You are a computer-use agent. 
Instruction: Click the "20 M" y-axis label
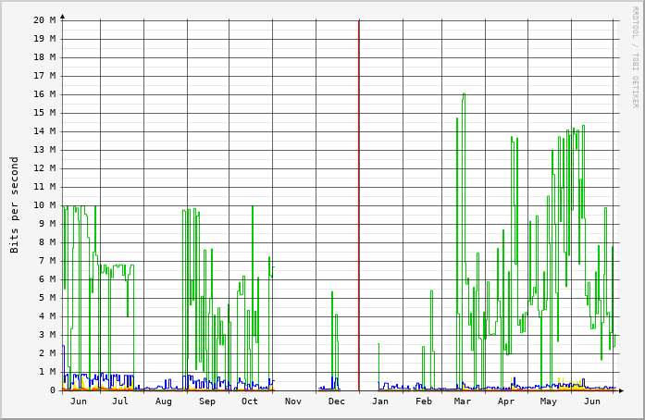tap(44, 20)
